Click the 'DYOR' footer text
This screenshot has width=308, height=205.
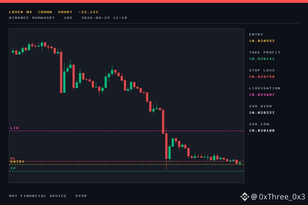pos(81,196)
